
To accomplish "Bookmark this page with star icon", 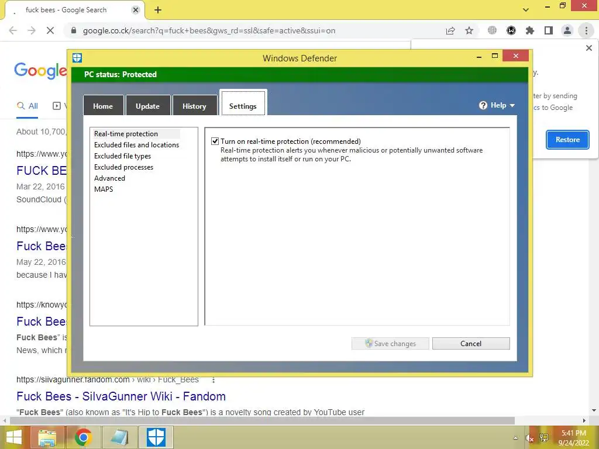I will (x=469, y=30).
